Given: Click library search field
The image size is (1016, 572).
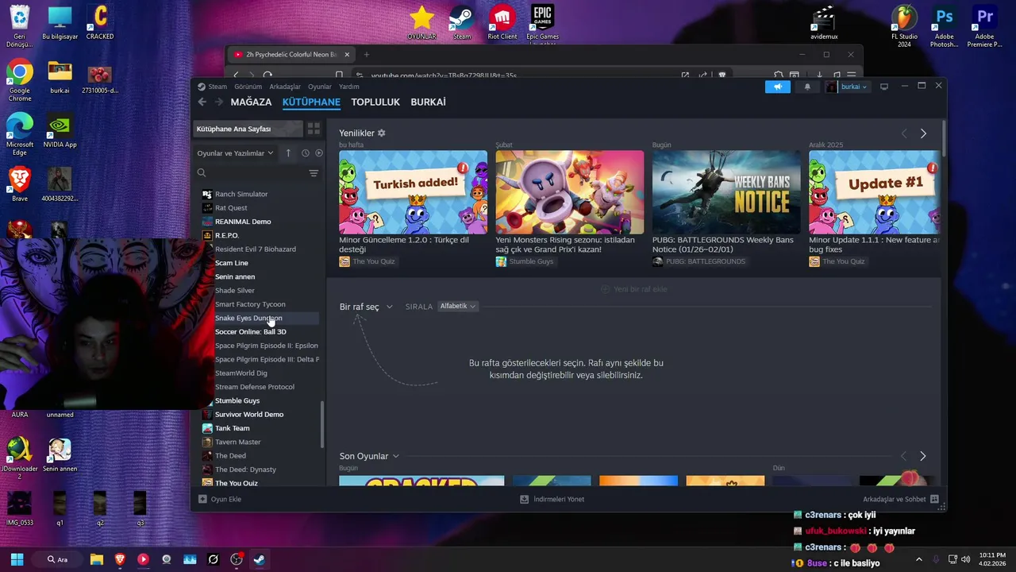Looking at the screenshot, I should (x=249, y=172).
